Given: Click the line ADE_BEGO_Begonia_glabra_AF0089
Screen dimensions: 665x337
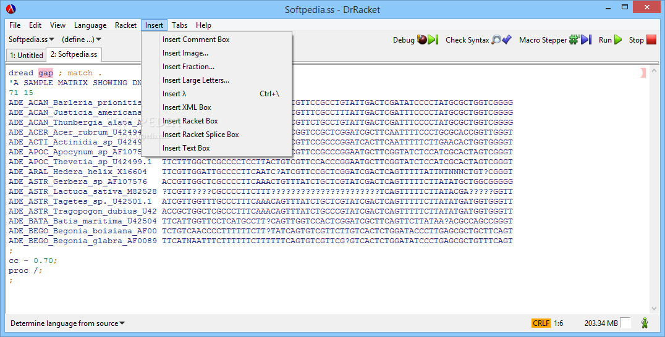Looking at the screenshot, I should click(x=260, y=241).
